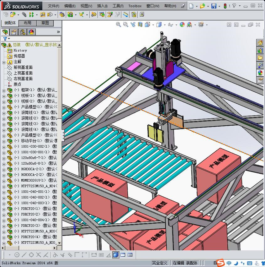Select the 装配体 tab
The width and height of the screenshot is (265, 267).
coord(10,23)
